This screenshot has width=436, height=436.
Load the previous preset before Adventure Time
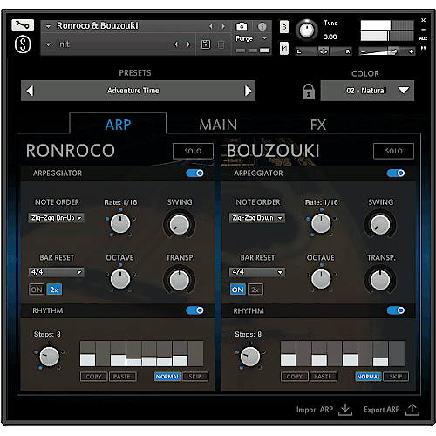coord(30,91)
